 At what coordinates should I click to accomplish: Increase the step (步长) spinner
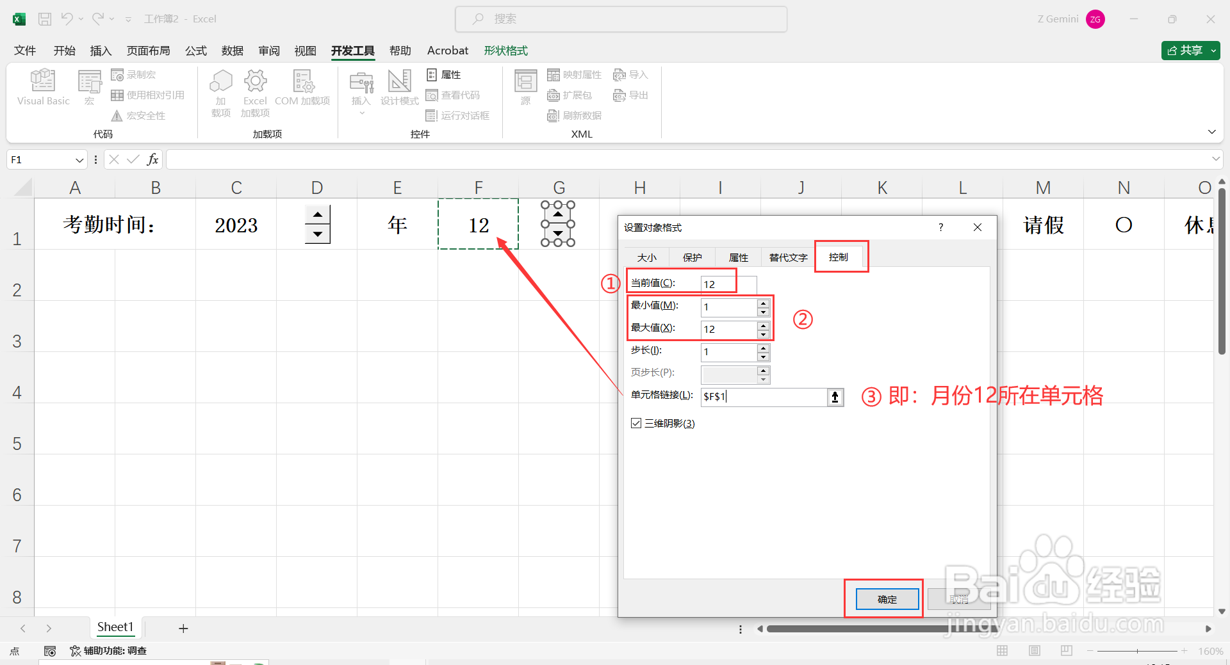[763, 348]
